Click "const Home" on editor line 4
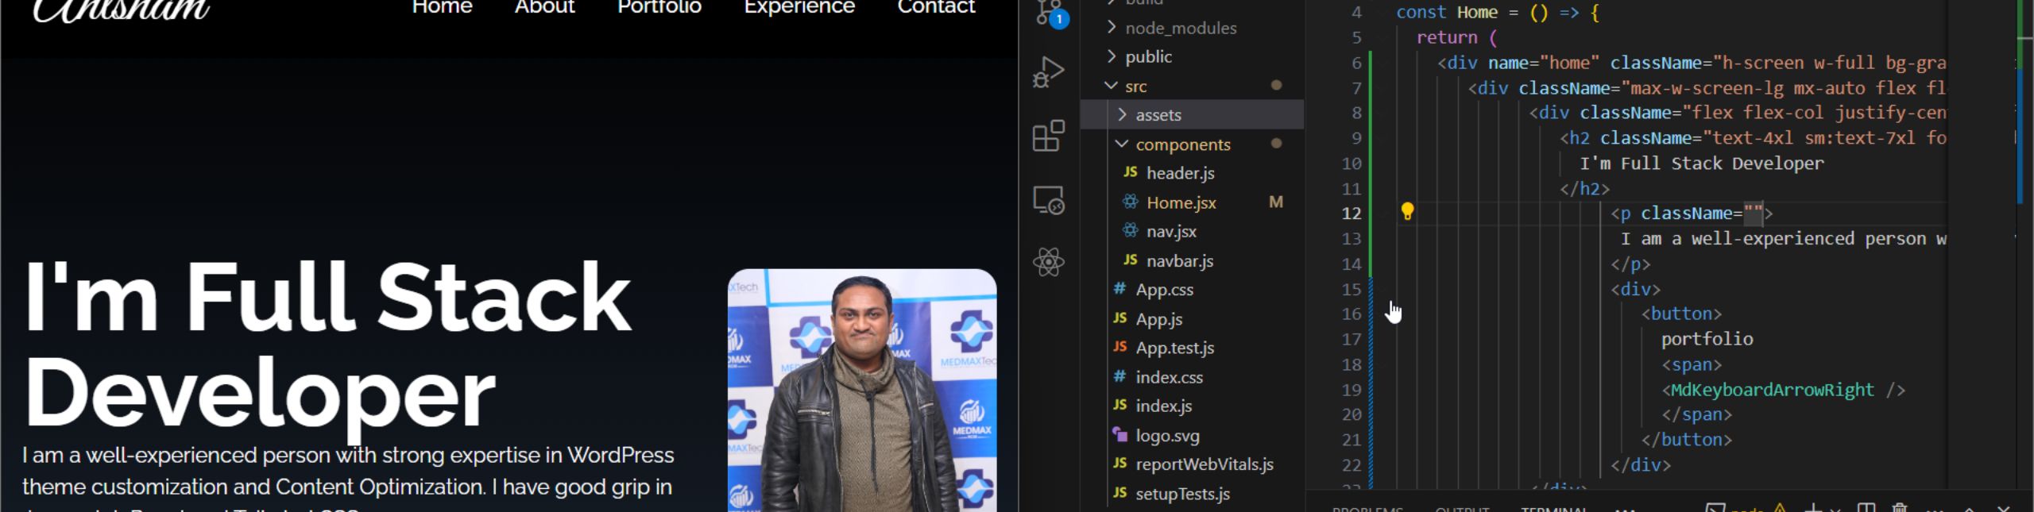Image resolution: width=2034 pixels, height=512 pixels. pyautogui.click(x=1447, y=13)
